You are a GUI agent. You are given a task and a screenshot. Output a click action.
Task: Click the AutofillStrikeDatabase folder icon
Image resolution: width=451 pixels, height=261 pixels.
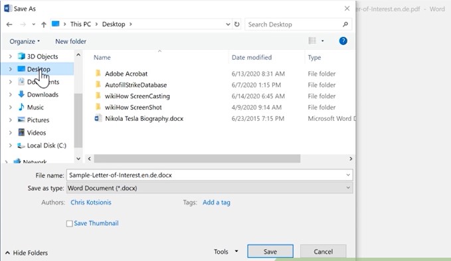(98, 84)
